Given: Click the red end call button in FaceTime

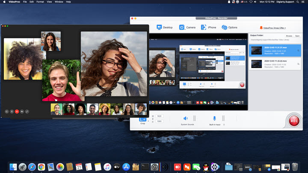Looking at the screenshot, I should pos(17,111).
